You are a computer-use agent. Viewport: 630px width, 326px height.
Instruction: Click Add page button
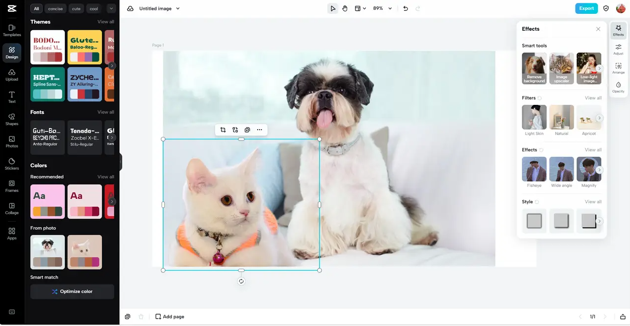click(170, 317)
